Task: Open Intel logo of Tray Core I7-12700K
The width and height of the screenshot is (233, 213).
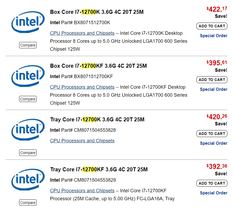Action: click(x=28, y=130)
